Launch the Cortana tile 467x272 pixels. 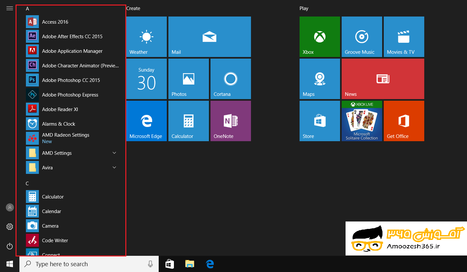pos(231,79)
